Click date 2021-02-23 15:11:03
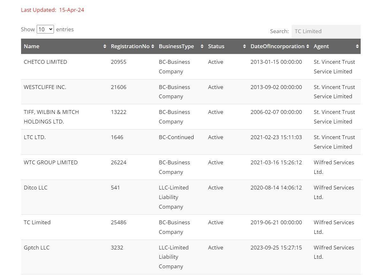 coord(276,137)
